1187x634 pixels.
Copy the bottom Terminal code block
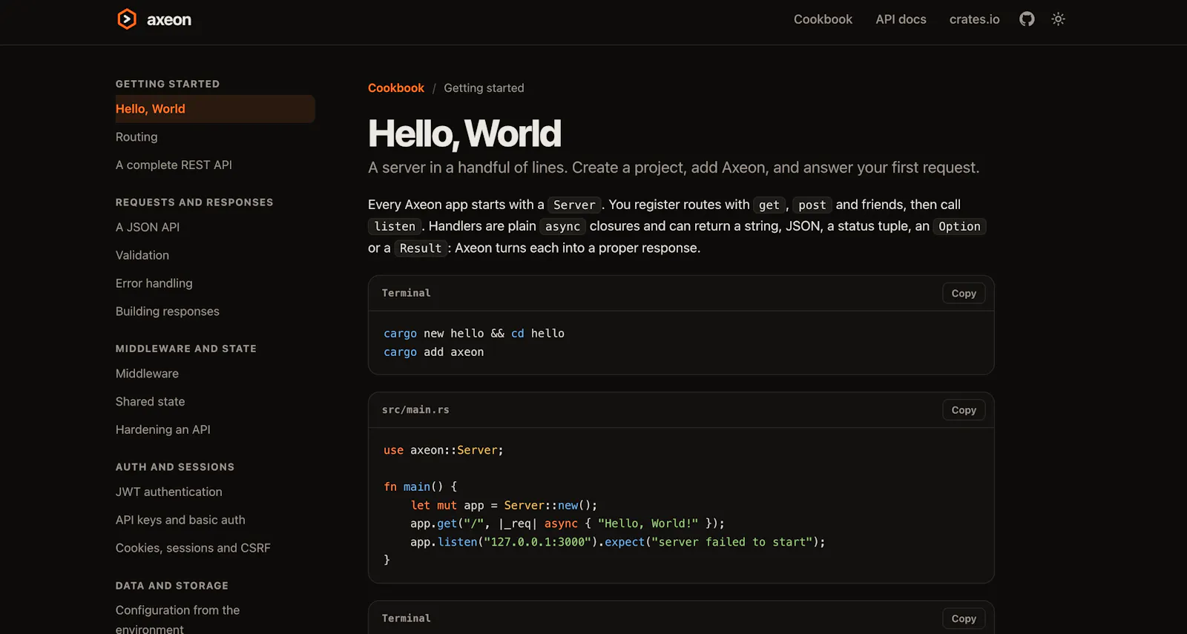click(x=964, y=618)
